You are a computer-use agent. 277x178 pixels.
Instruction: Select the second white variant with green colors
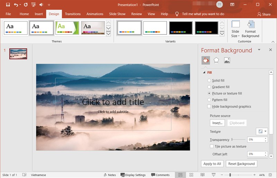click(x=155, y=28)
